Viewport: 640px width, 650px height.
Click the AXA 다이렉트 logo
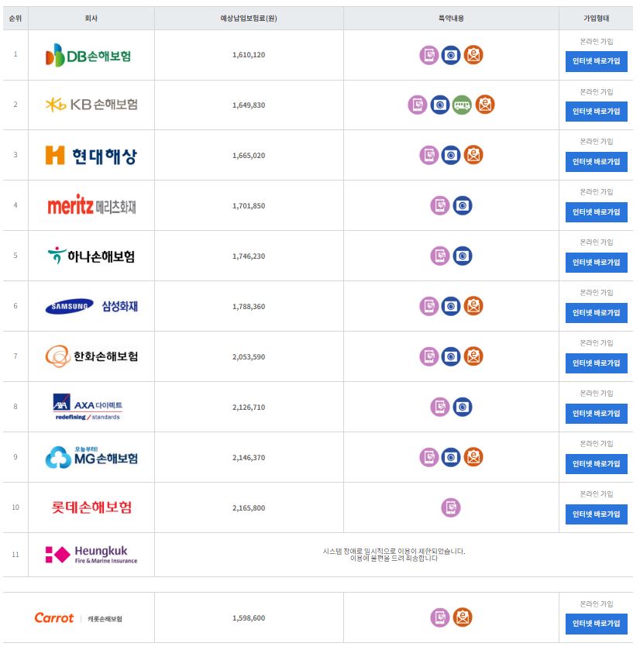click(88, 407)
